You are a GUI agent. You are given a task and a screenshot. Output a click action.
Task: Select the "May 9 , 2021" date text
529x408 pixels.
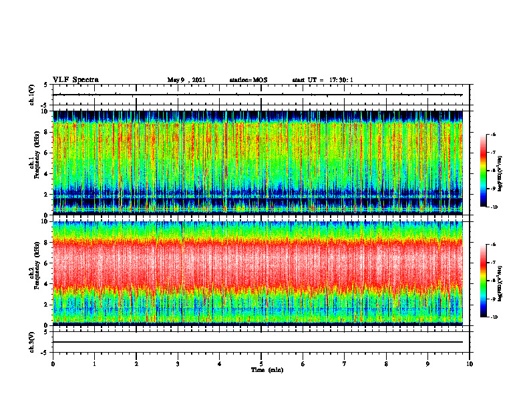point(186,80)
